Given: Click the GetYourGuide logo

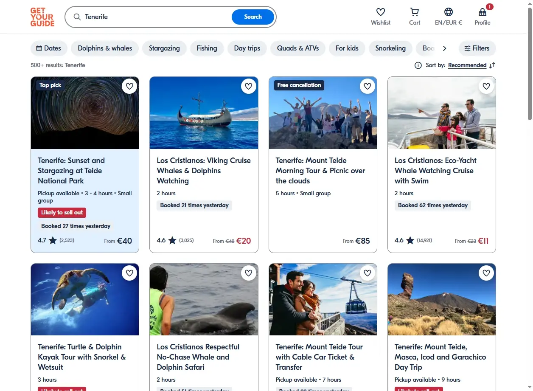Looking at the screenshot, I should click(x=42, y=17).
